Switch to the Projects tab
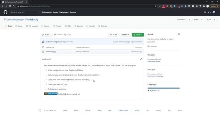Screen dimensions: 220x123 tap(57, 26)
